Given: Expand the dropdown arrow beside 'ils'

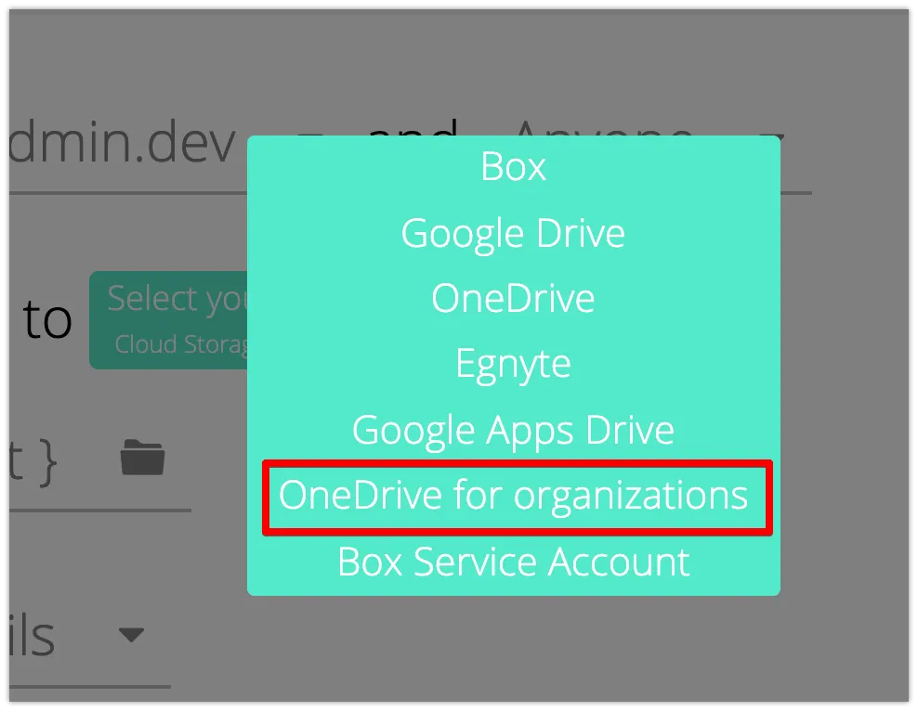Looking at the screenshot, I should click(x=131, y=634).
